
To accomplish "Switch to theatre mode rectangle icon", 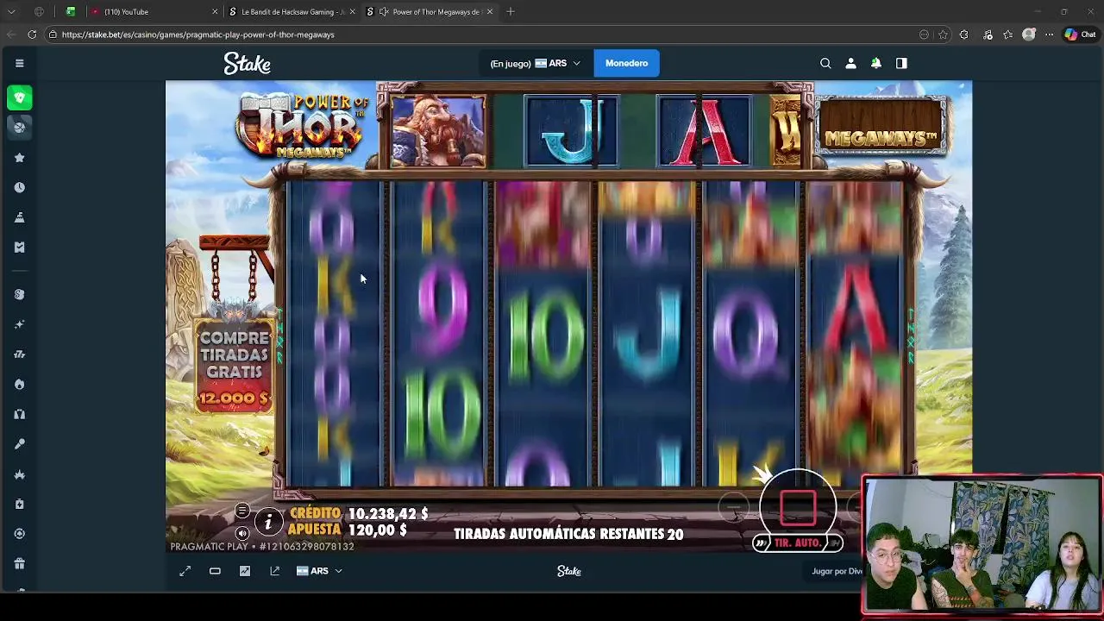I will pyautogui.click(x=215, y=571).
